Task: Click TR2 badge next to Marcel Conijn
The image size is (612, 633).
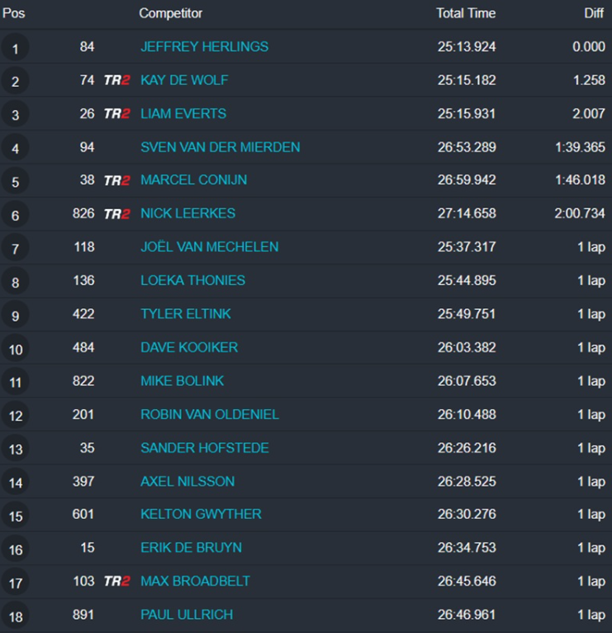Action: pyautogui.click(x=116, y=180)
